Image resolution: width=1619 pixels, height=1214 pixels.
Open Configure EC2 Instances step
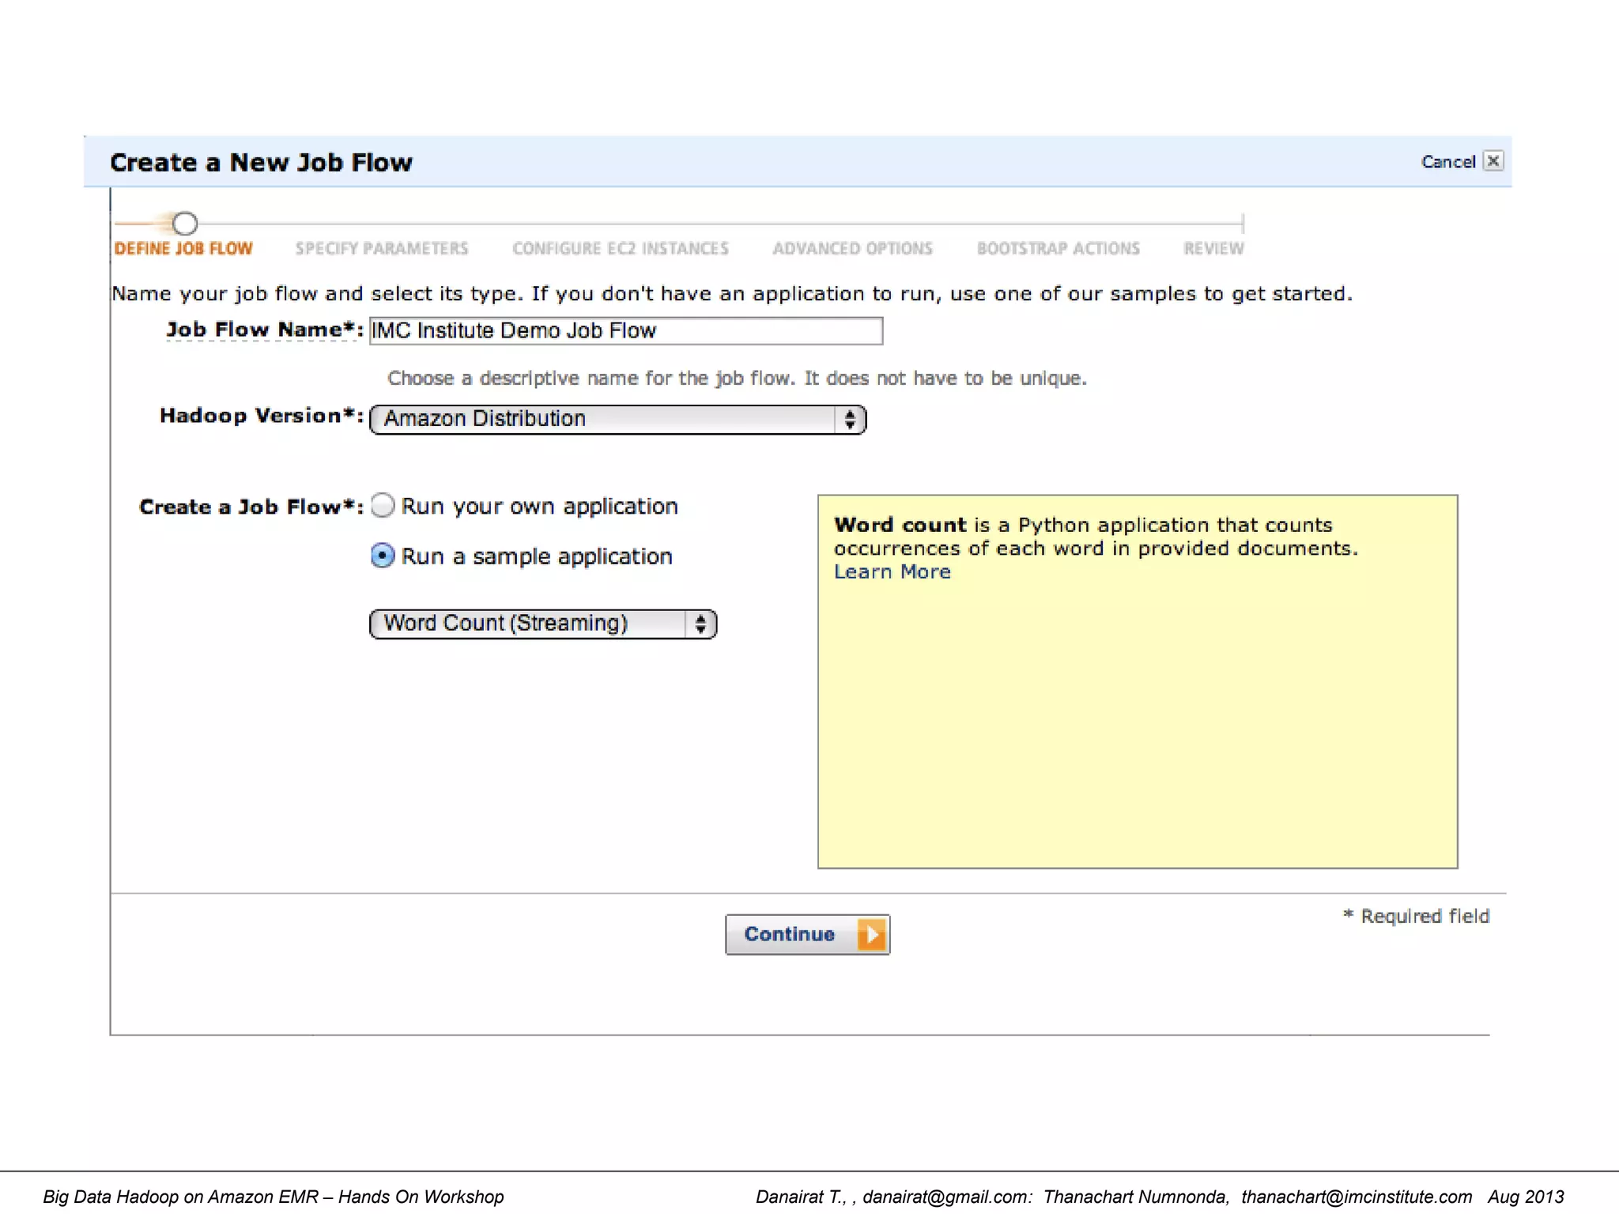coord(621,249)
